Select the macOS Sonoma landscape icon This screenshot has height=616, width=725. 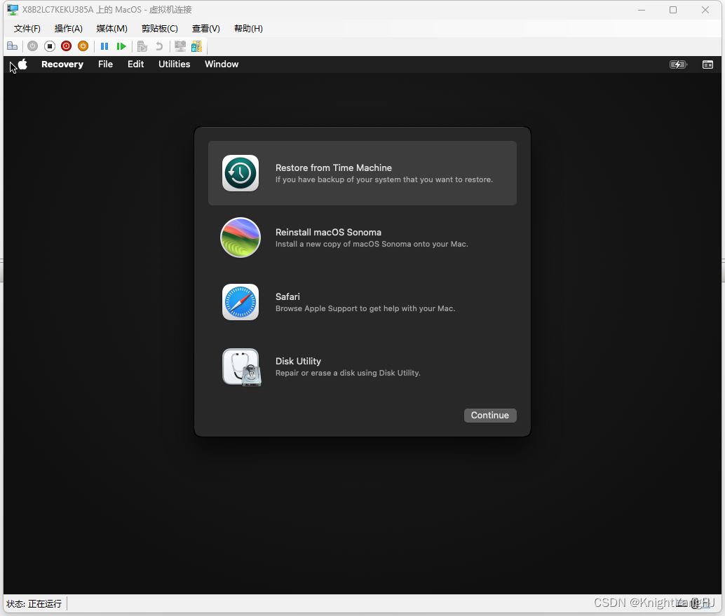(x=240, y=238)
